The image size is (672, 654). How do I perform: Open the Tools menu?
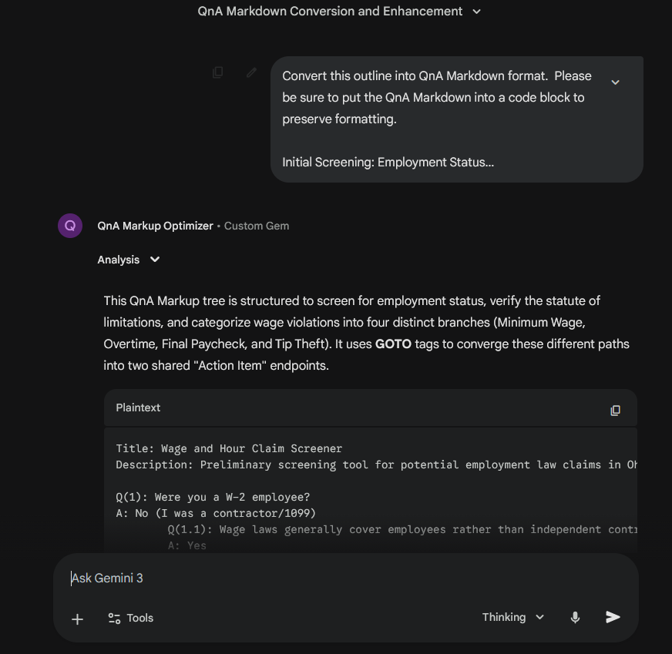129,618
